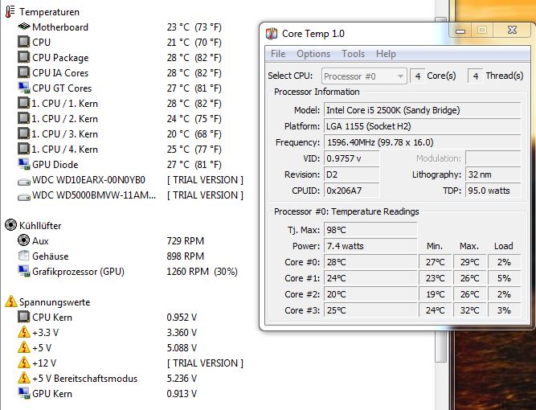Click the GPU Diode icon

pos(23,164)
